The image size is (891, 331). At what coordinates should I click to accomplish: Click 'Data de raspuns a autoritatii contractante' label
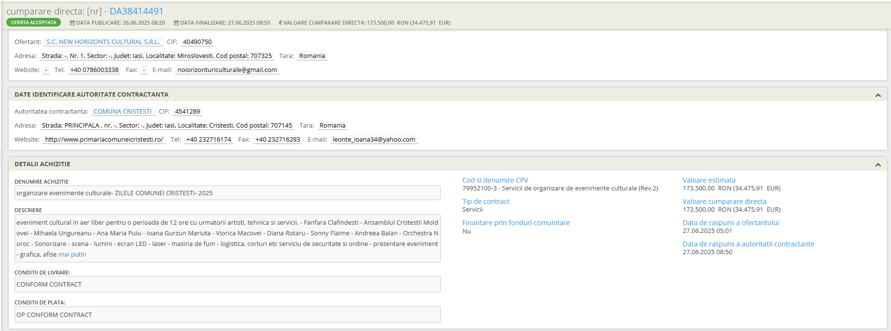pyautogui.click(x=748, y=244)
